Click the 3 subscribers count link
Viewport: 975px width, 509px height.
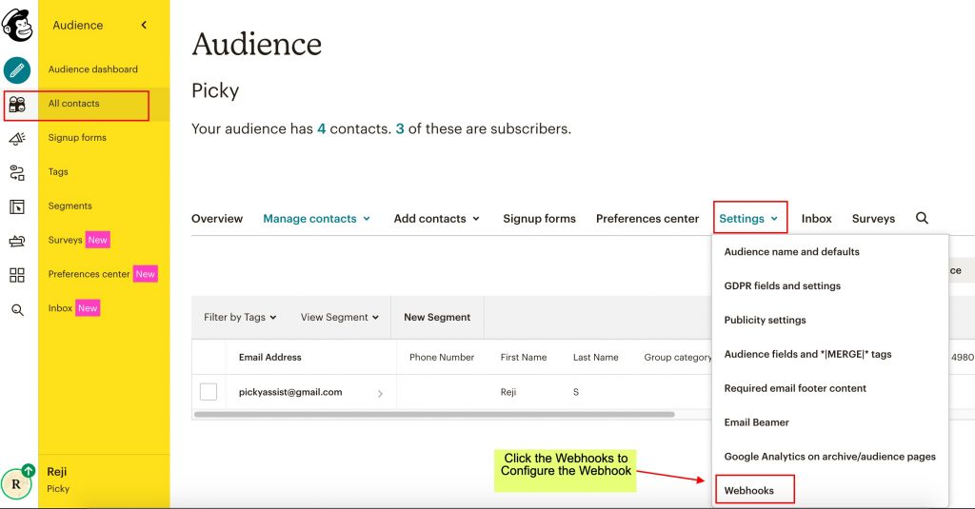400,129
